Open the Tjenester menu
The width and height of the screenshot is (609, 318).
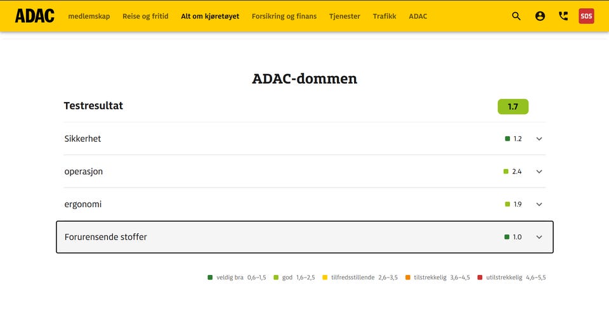345,16
